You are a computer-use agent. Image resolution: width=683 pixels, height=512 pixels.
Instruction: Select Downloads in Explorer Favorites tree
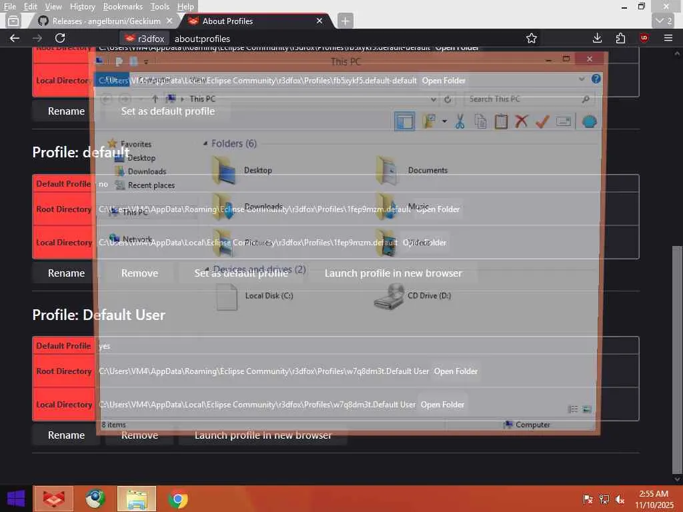pyautogui.click(x=141, y=171)
